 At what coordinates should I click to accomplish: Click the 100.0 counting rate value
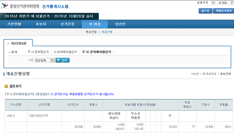[228, 127]
